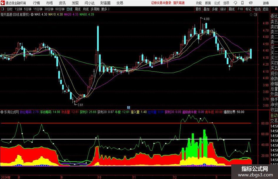
Task: Click the 浮动筹码: 14.98 value
Action: (50, 112)
